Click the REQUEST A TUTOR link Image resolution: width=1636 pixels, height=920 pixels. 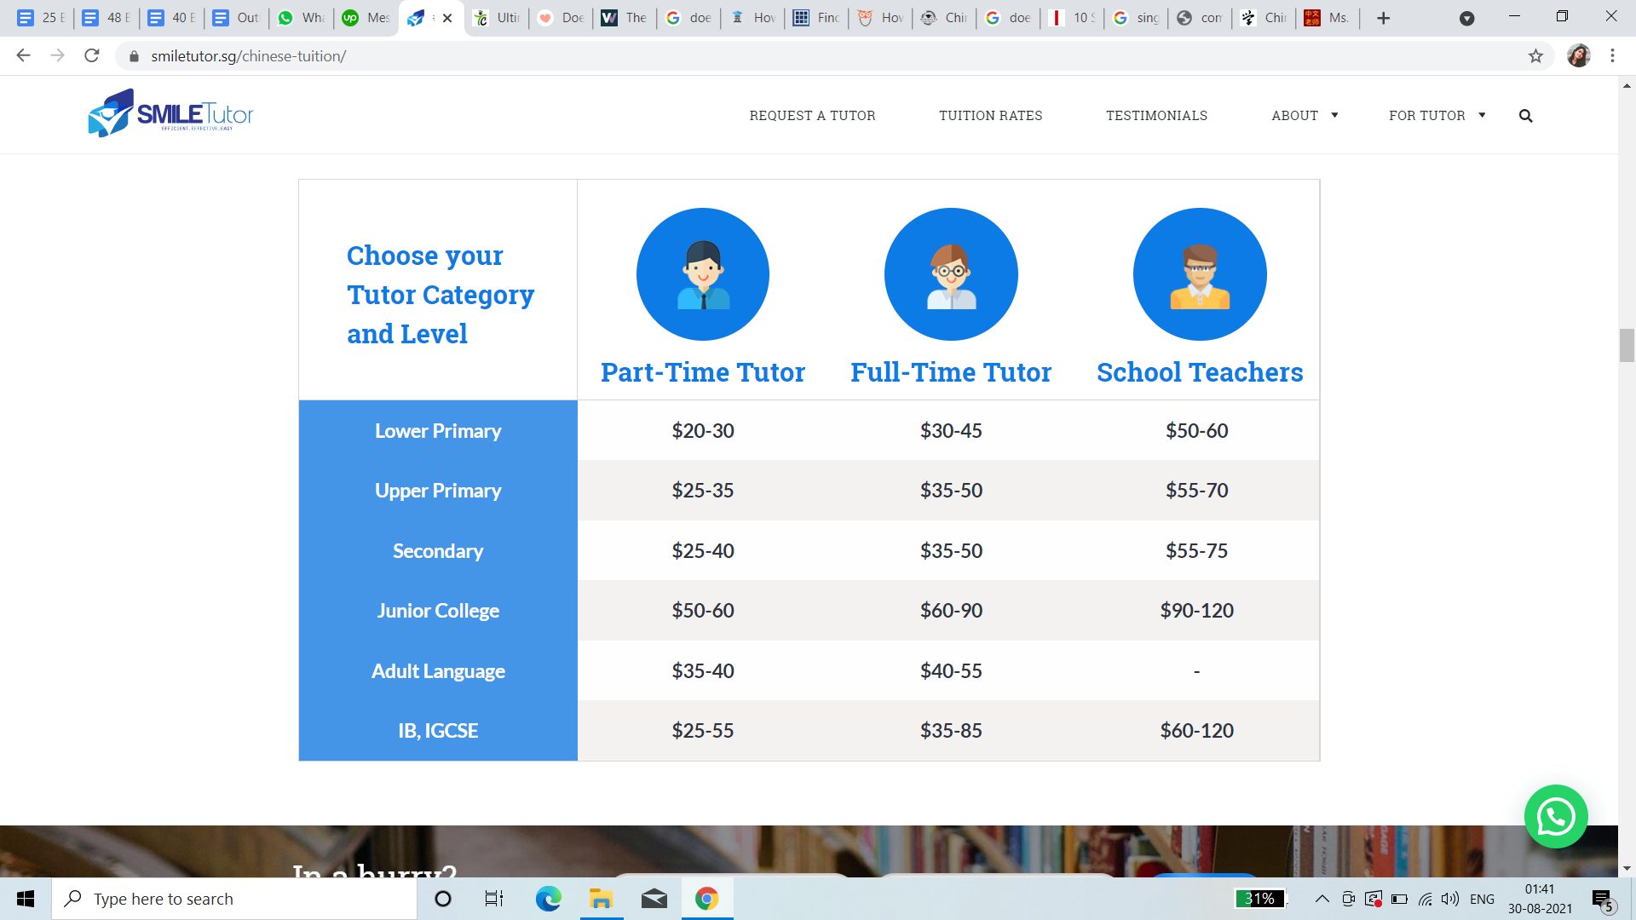[812, 116]
